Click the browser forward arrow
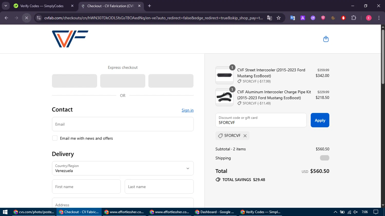This screenshot has width=385, height=216. tap(16, 18)
